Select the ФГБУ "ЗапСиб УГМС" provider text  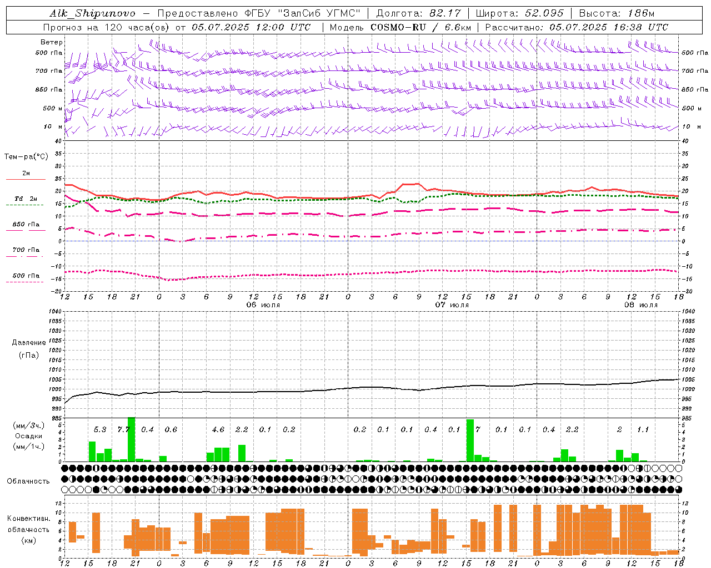[302, 13]
